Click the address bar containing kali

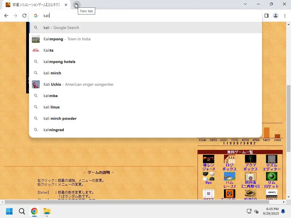click(x=145, y=16)
